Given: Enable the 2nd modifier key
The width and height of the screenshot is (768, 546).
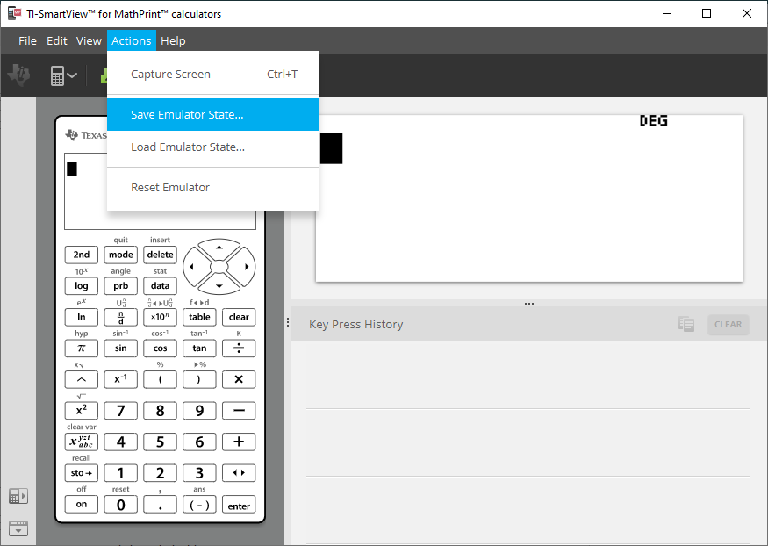Looking at the screenshot, I should [x=81, y=255].
